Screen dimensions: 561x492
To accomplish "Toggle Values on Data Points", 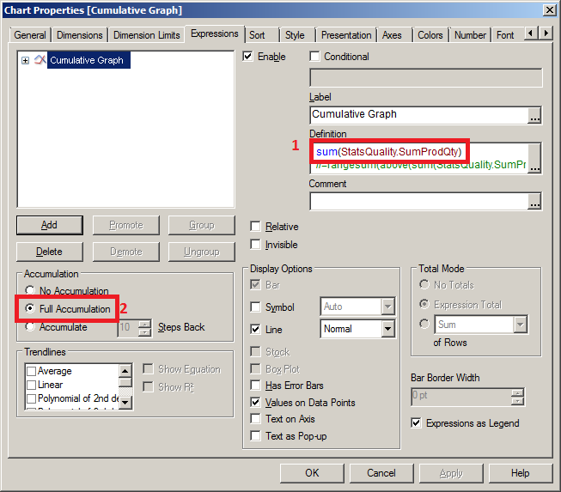I will pyautogui.click(x=255, y=402).
